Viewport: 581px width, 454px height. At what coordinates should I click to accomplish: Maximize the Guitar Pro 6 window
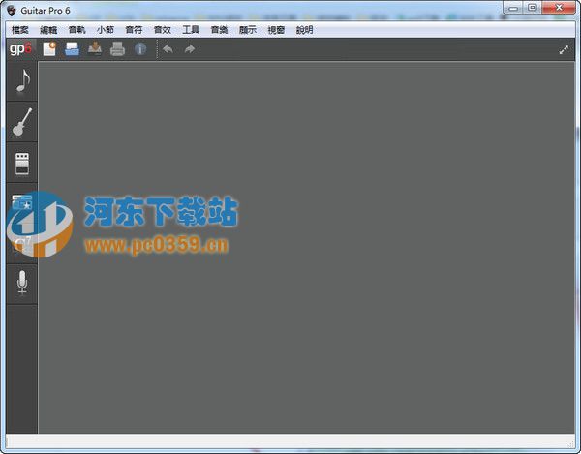coord(532,8)
